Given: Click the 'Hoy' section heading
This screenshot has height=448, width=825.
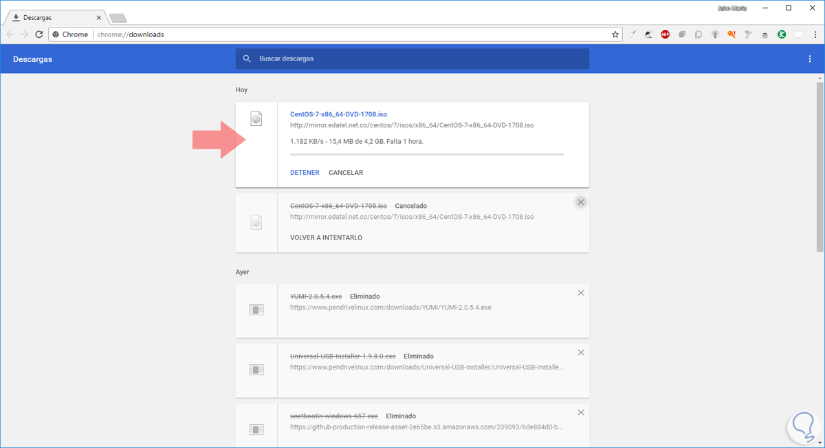Looking at the screenshot, I should (x=241, y=90).
